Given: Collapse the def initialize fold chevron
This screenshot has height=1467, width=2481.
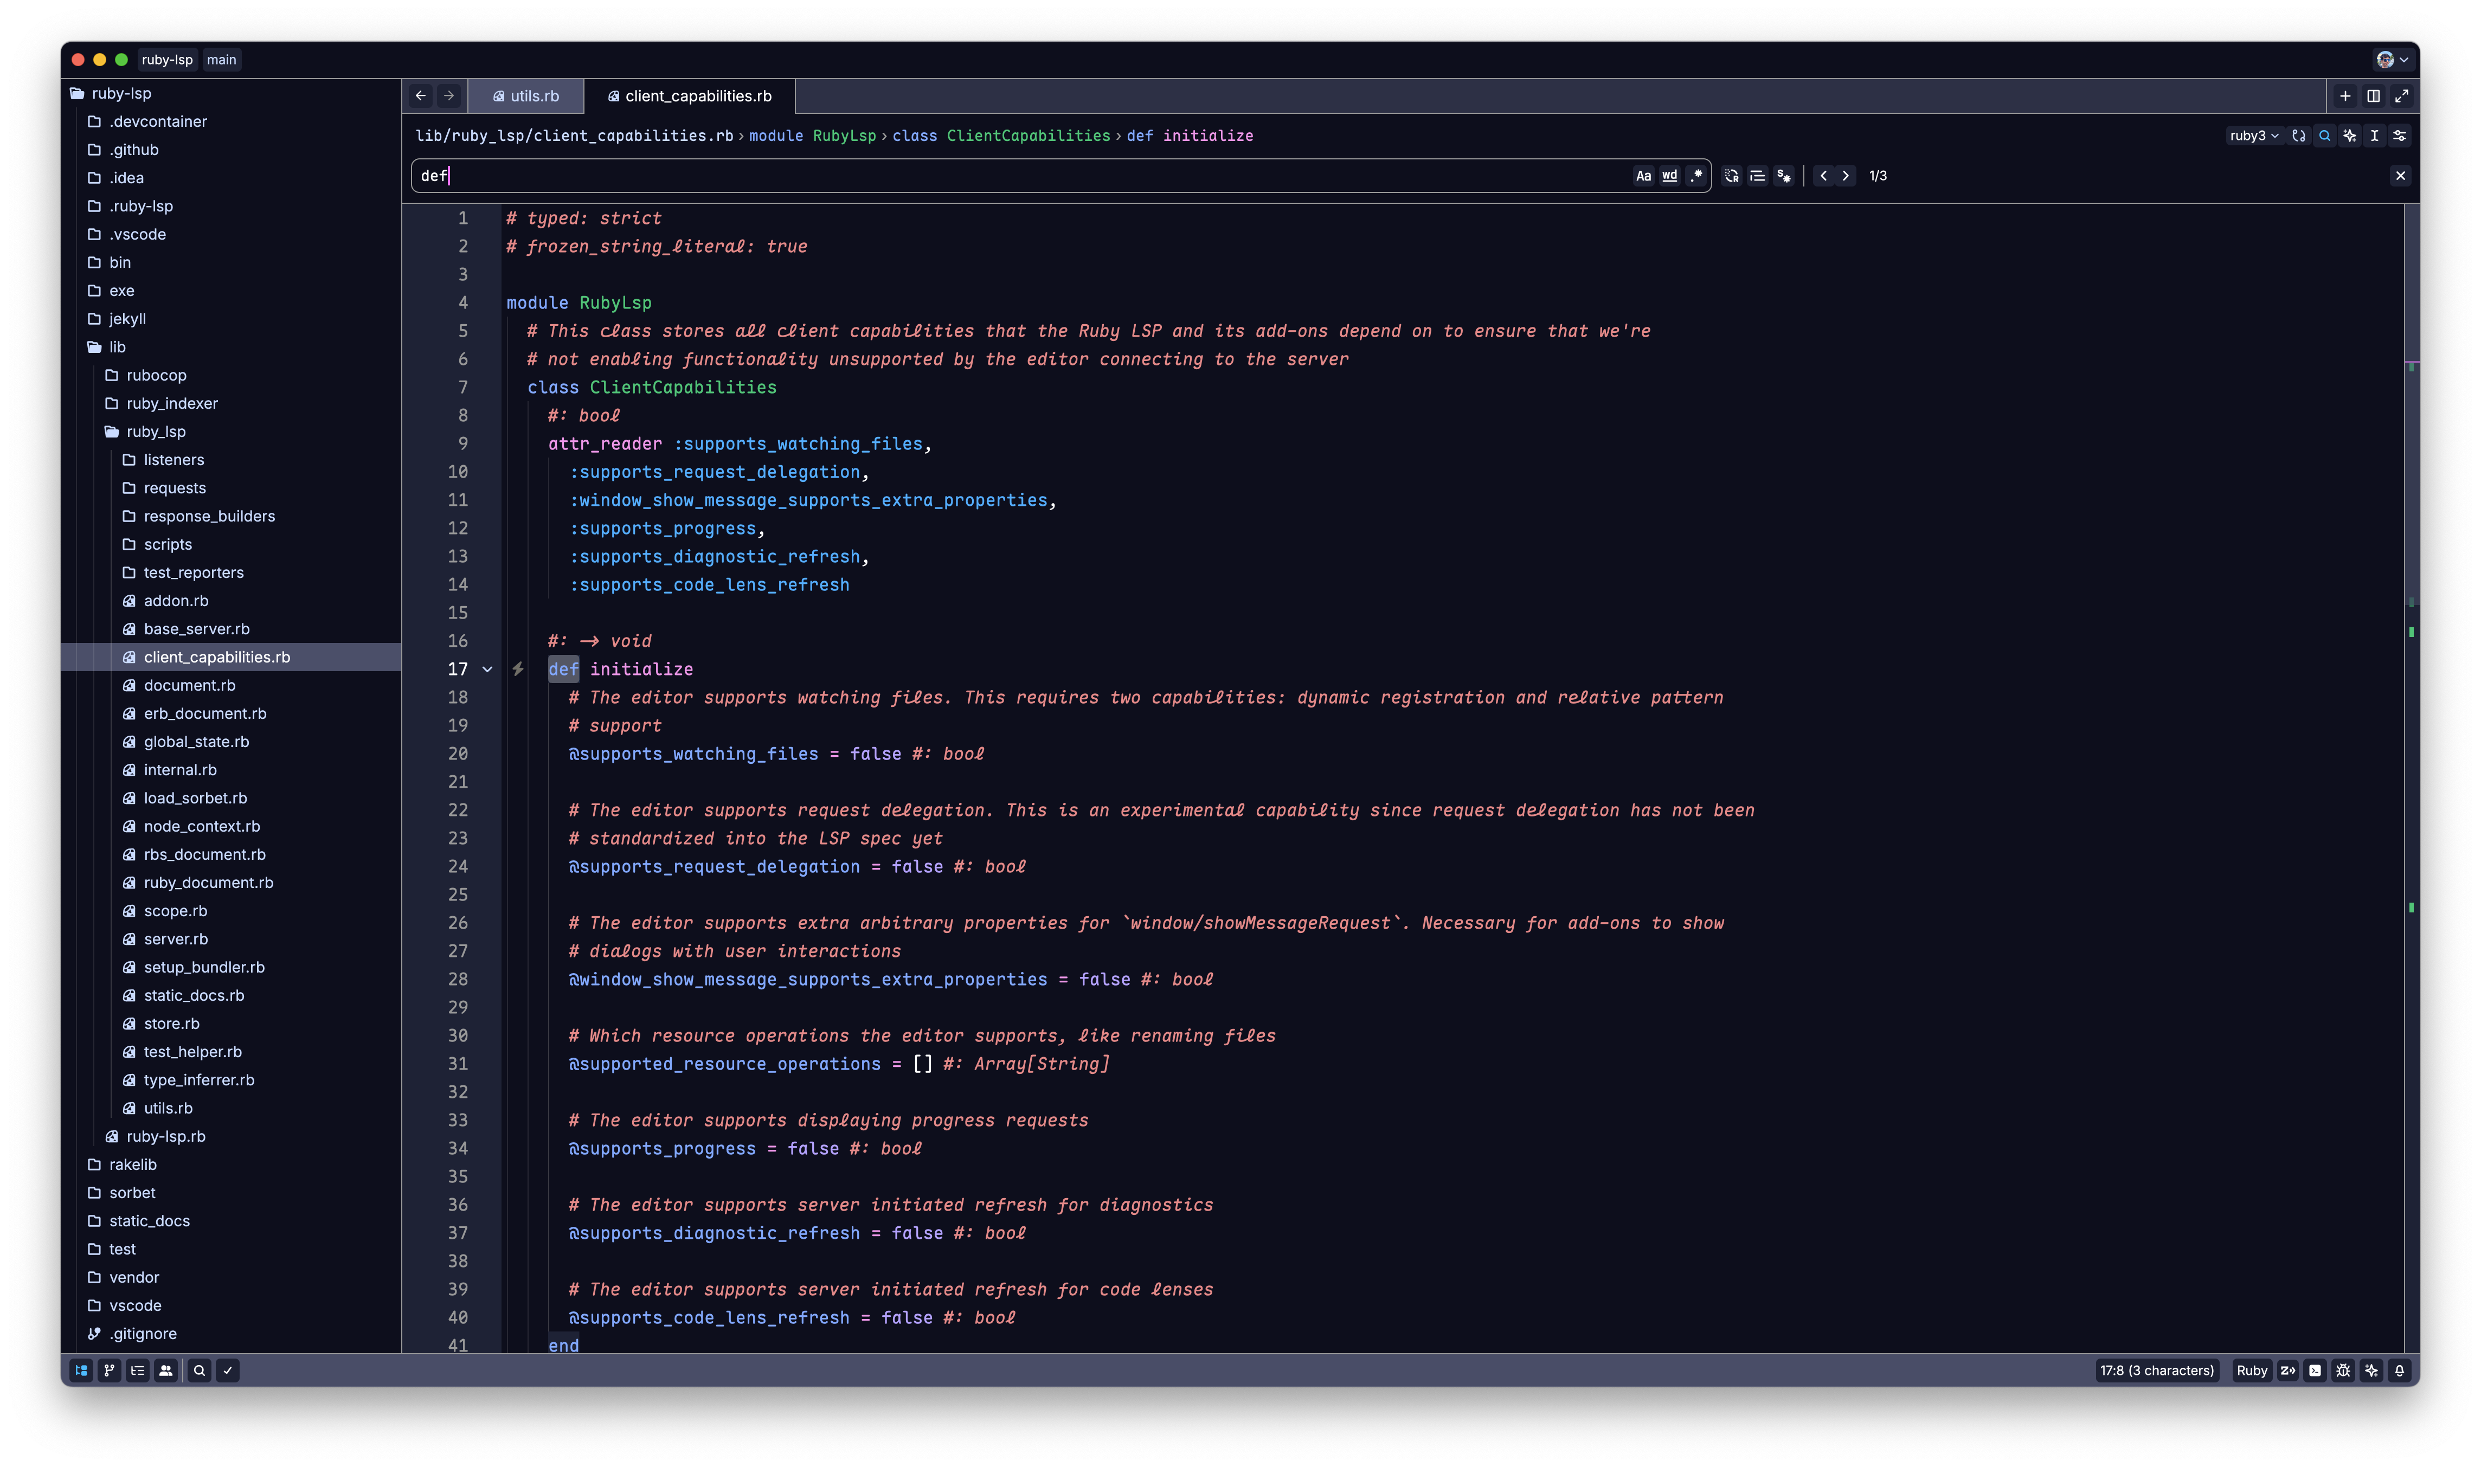Looking at the screenshot, I should click(x=487, y=669).
